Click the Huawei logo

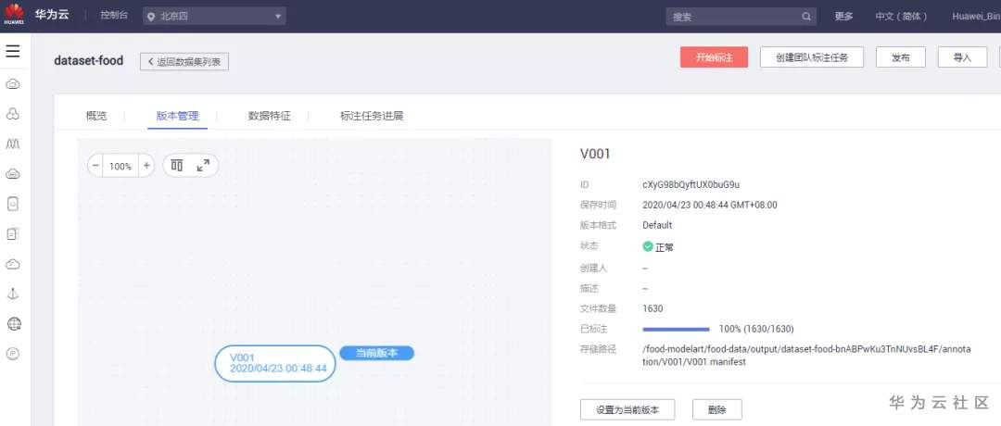click(x=13, y=14)
